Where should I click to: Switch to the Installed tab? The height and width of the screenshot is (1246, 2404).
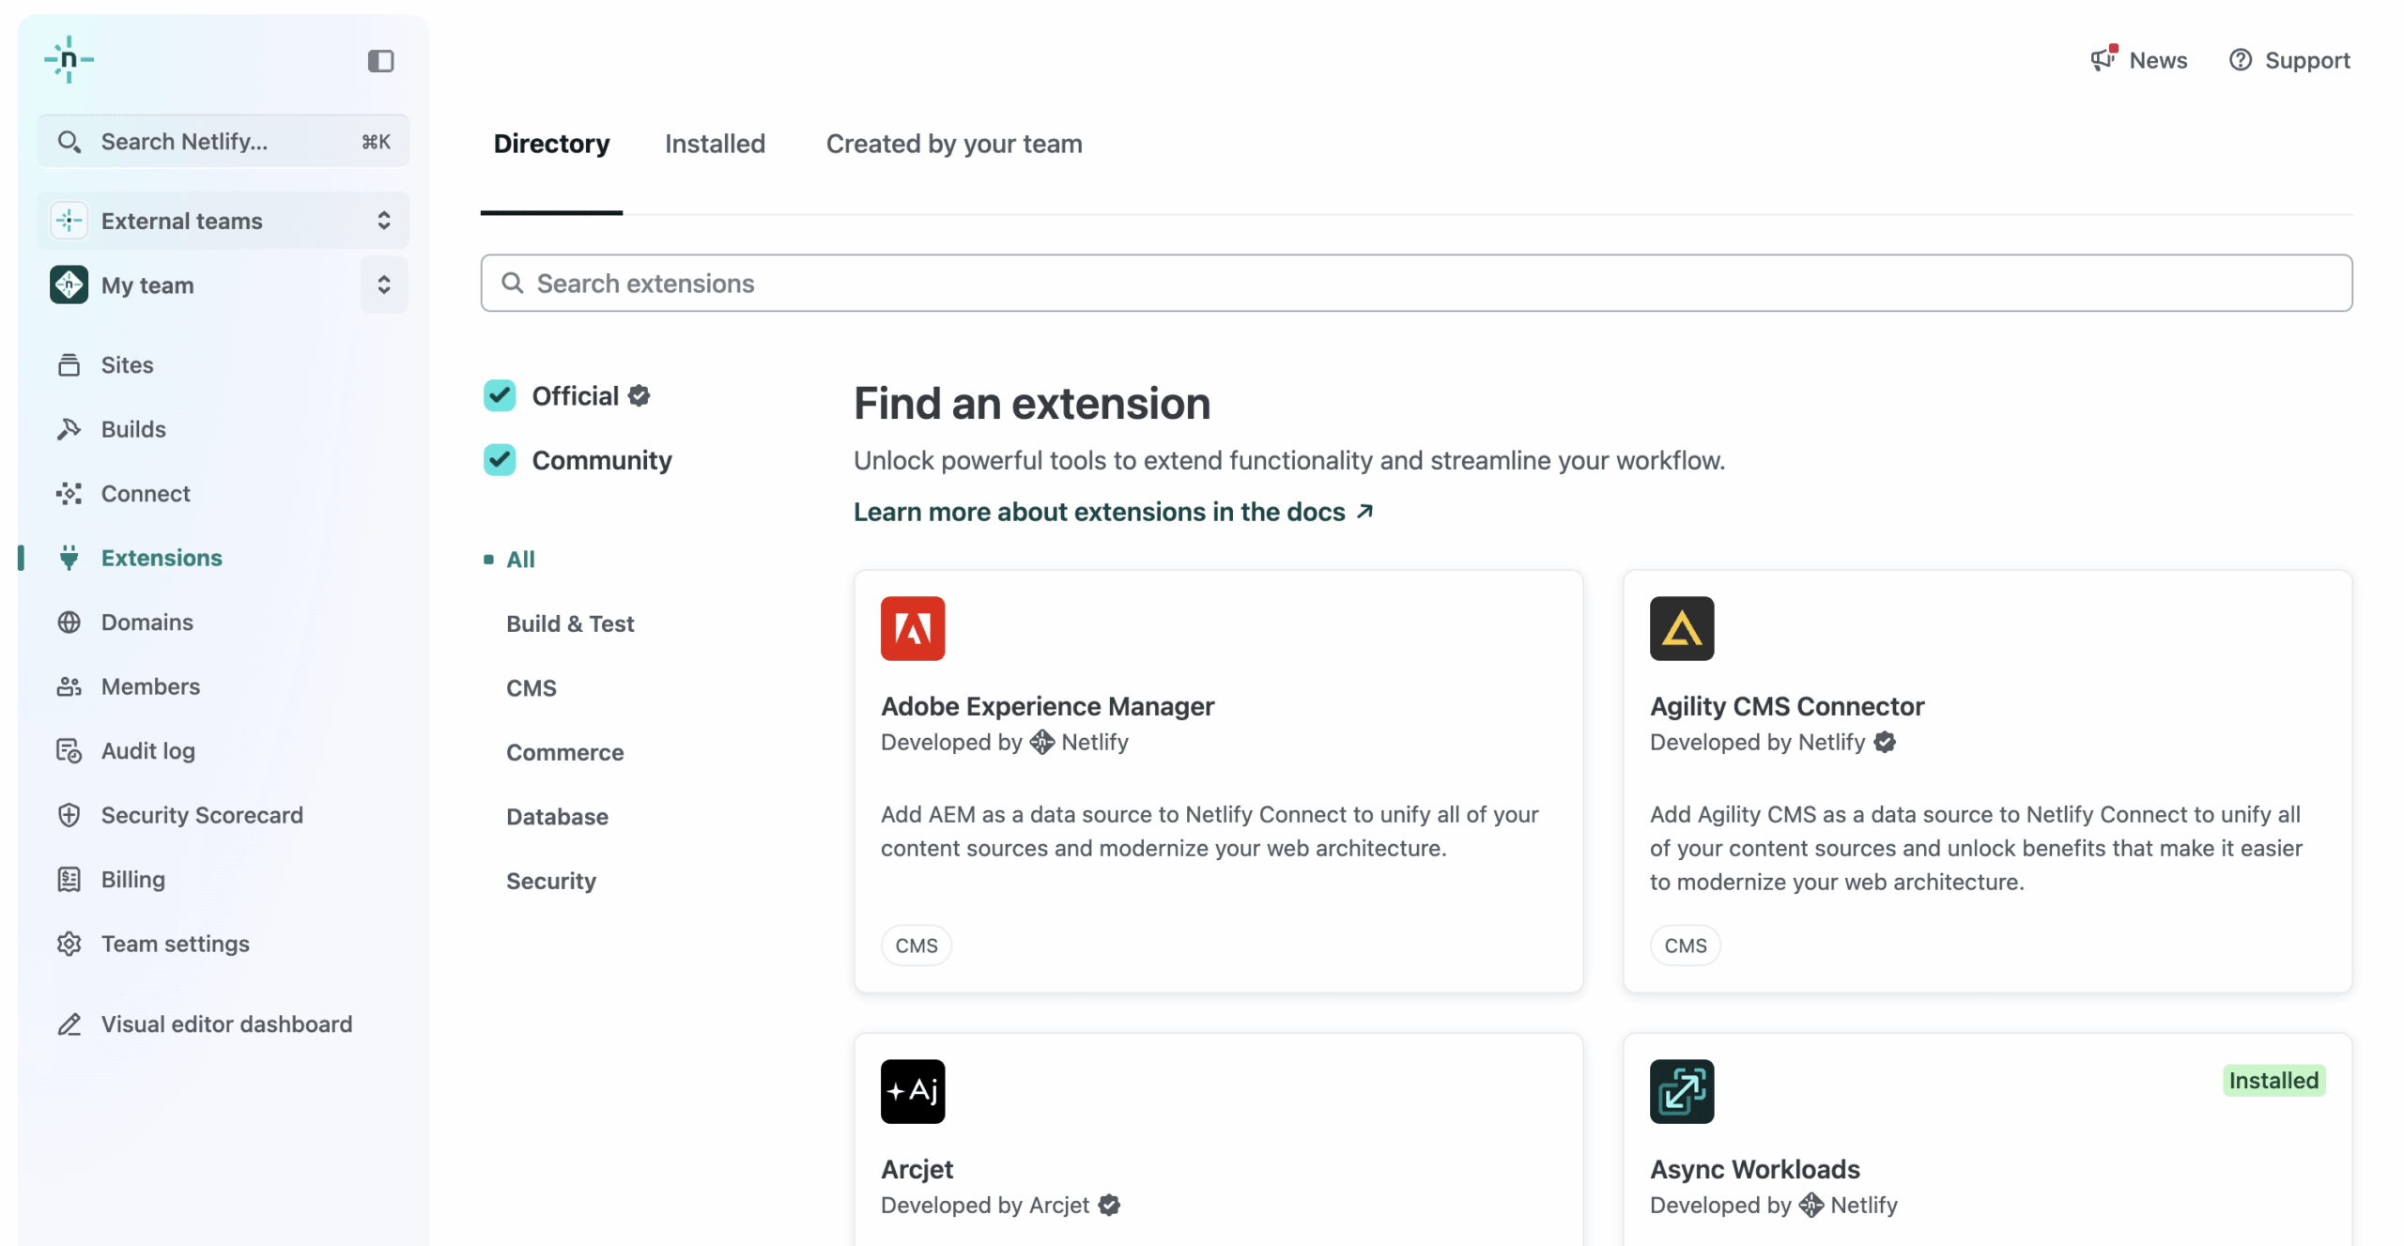tap(715, 144)
